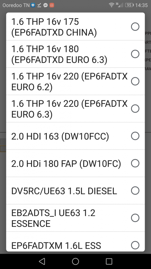Select radio for 1.6 THP 16v 180 EURO 6.3
This screenshot has width=151, height=269.
(135, 54)
